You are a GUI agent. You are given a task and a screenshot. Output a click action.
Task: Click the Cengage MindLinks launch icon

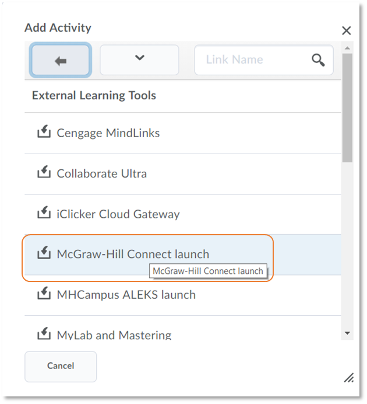(44, 132)
